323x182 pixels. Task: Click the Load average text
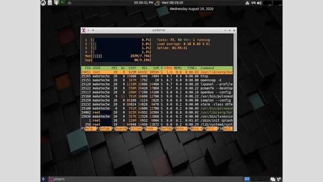click(183, 44)
